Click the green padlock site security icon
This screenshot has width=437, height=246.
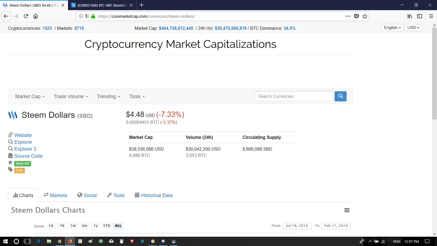point(93,16)
